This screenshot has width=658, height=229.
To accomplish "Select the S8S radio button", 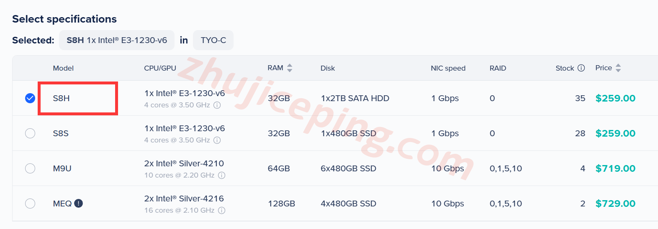I will [x=30, y=133].
